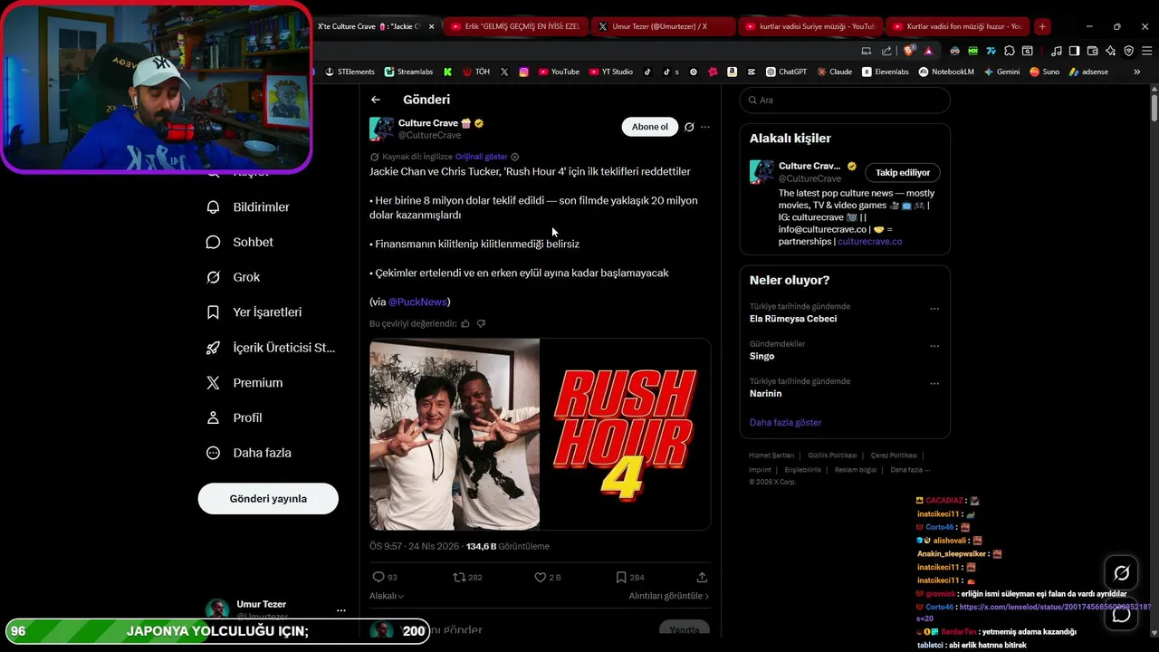
Task: Open the YouTube bookmark
Action: [559, 72]
